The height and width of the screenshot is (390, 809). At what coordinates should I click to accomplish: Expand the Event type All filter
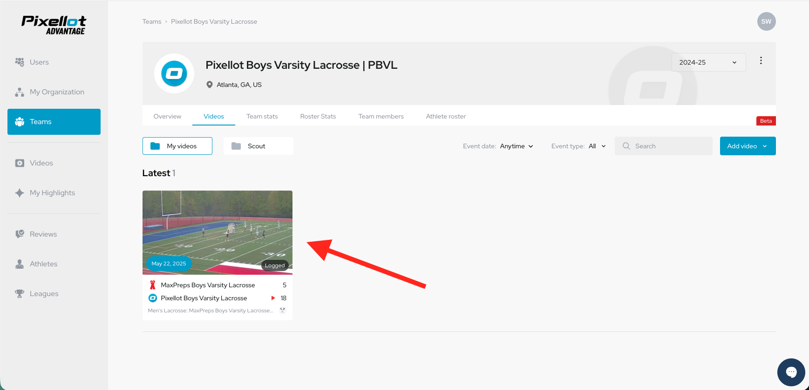(597, 146)
